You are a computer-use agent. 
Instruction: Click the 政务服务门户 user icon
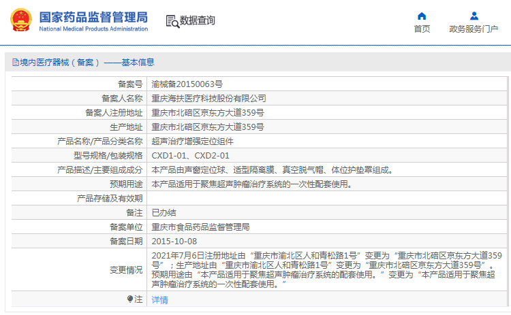pyautogui.click(x=474, y=16)
